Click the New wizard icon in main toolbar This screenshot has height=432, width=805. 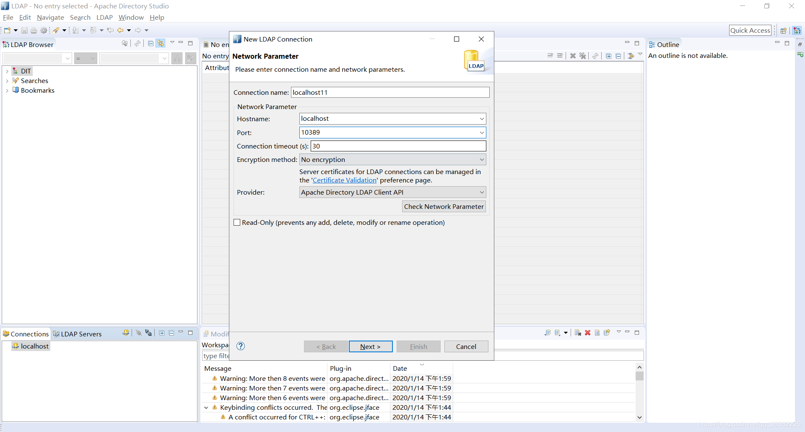(7, 30)
